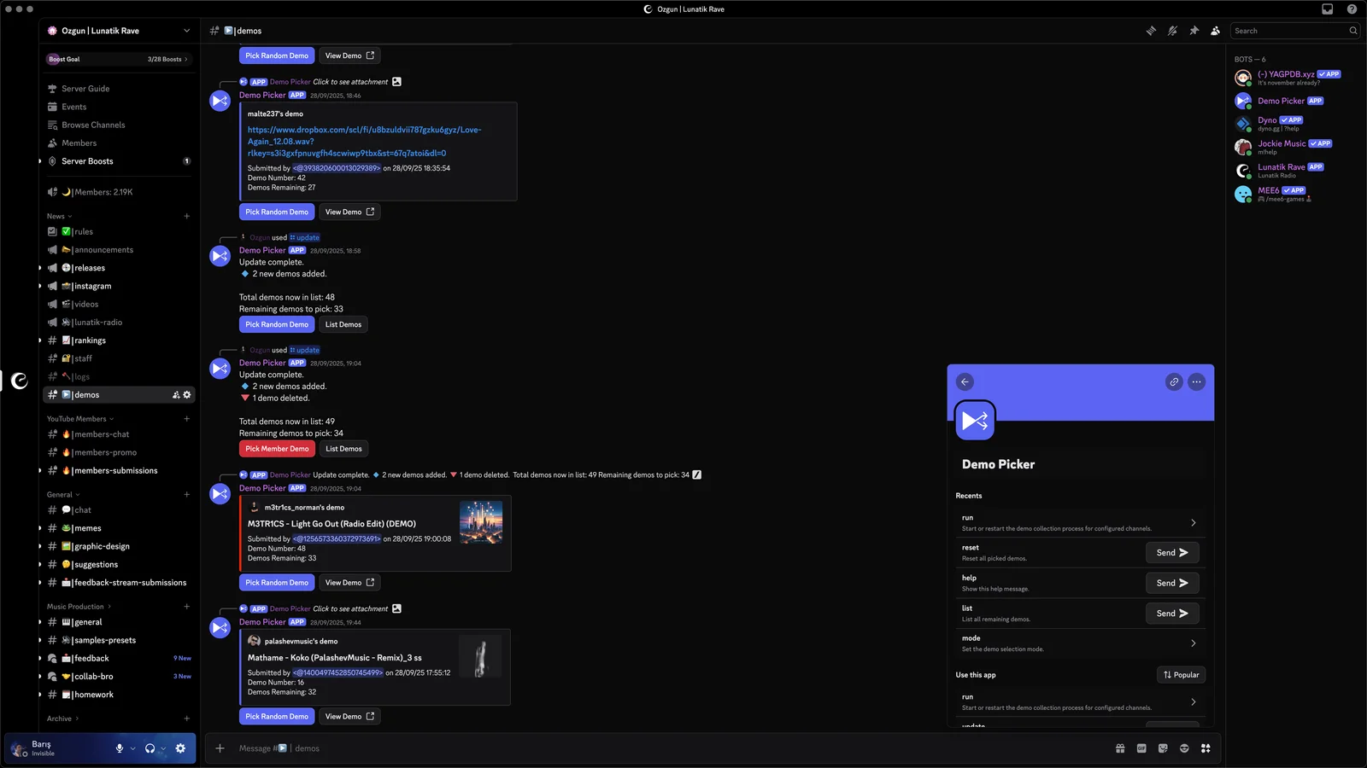
Task: Toggle your Invisible status avatar
Action: [x=17, y=748]
